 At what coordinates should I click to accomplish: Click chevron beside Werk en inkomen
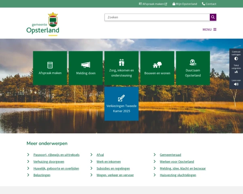(x=92, y=161)
